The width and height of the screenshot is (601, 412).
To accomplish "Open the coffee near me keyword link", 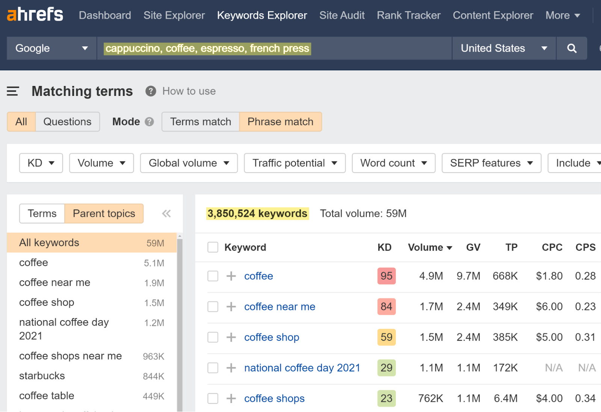I will tap(279, 307).
